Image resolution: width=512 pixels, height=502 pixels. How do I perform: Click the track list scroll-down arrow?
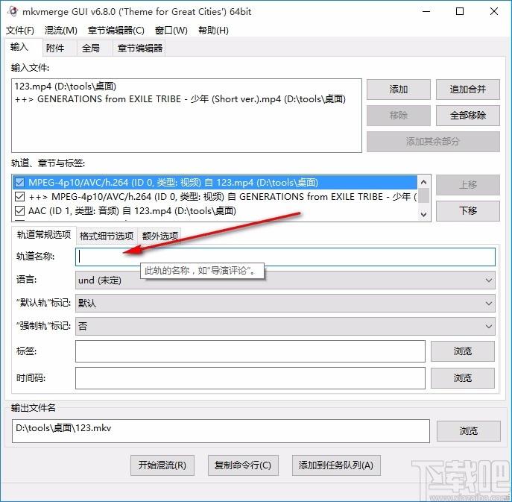point(424,215)
